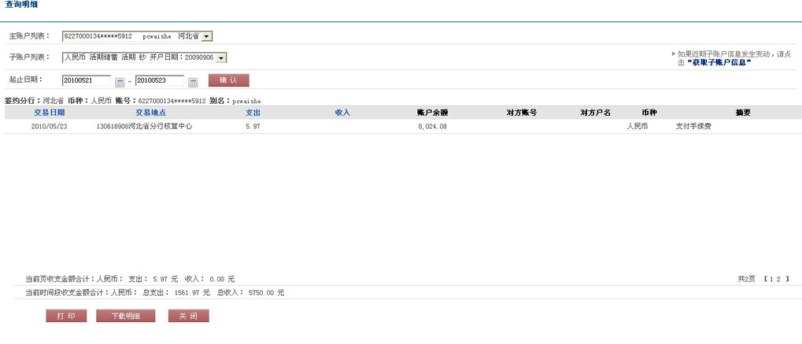Expand the 主账户列表 account dropdown
Viewport: 802px width, 344px height.
click(207, 36)
